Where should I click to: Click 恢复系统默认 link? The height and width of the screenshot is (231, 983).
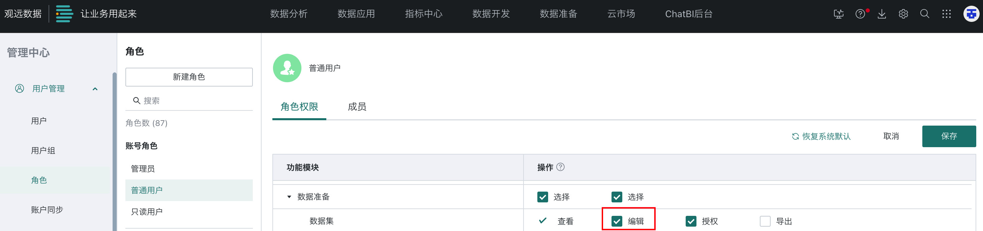click(821, 136)
